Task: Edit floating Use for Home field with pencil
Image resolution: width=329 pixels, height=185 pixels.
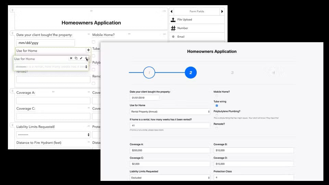Action: click(x=81, y=59)
